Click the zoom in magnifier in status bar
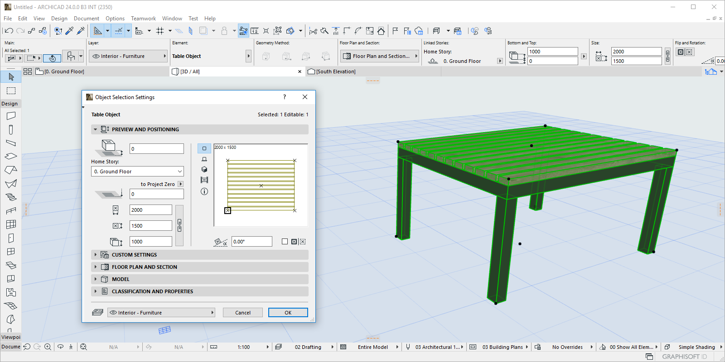Image resolution: width=725 pixels, height=362 pixels. (x=48, y=347)
